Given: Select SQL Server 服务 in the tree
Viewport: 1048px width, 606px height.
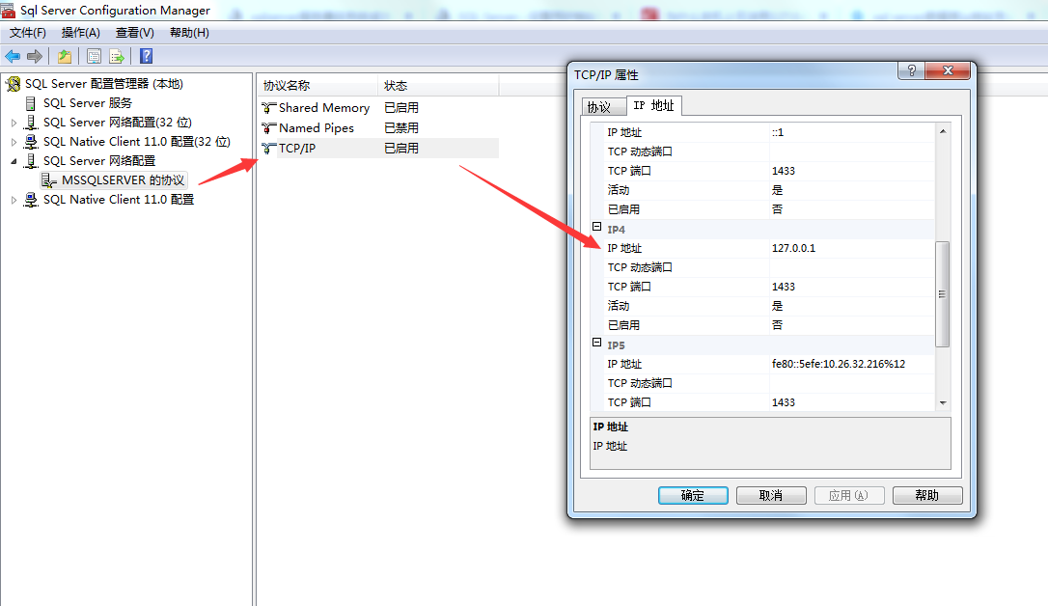Looking at the screenshot, I should 88,103.
